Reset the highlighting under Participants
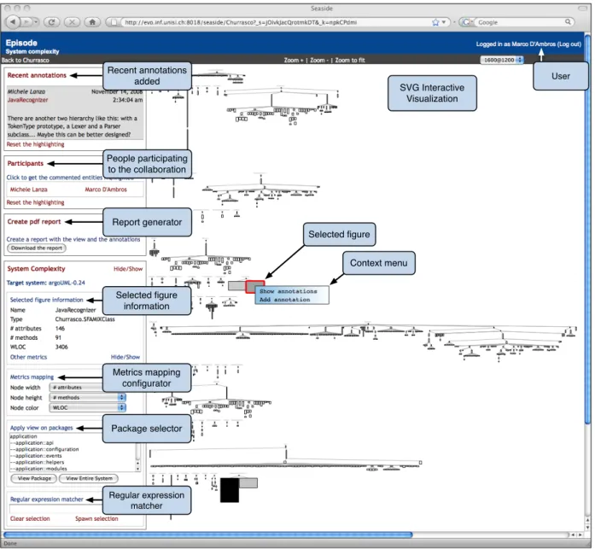Viewport: 595px width, 549px height. pos(35,202)
